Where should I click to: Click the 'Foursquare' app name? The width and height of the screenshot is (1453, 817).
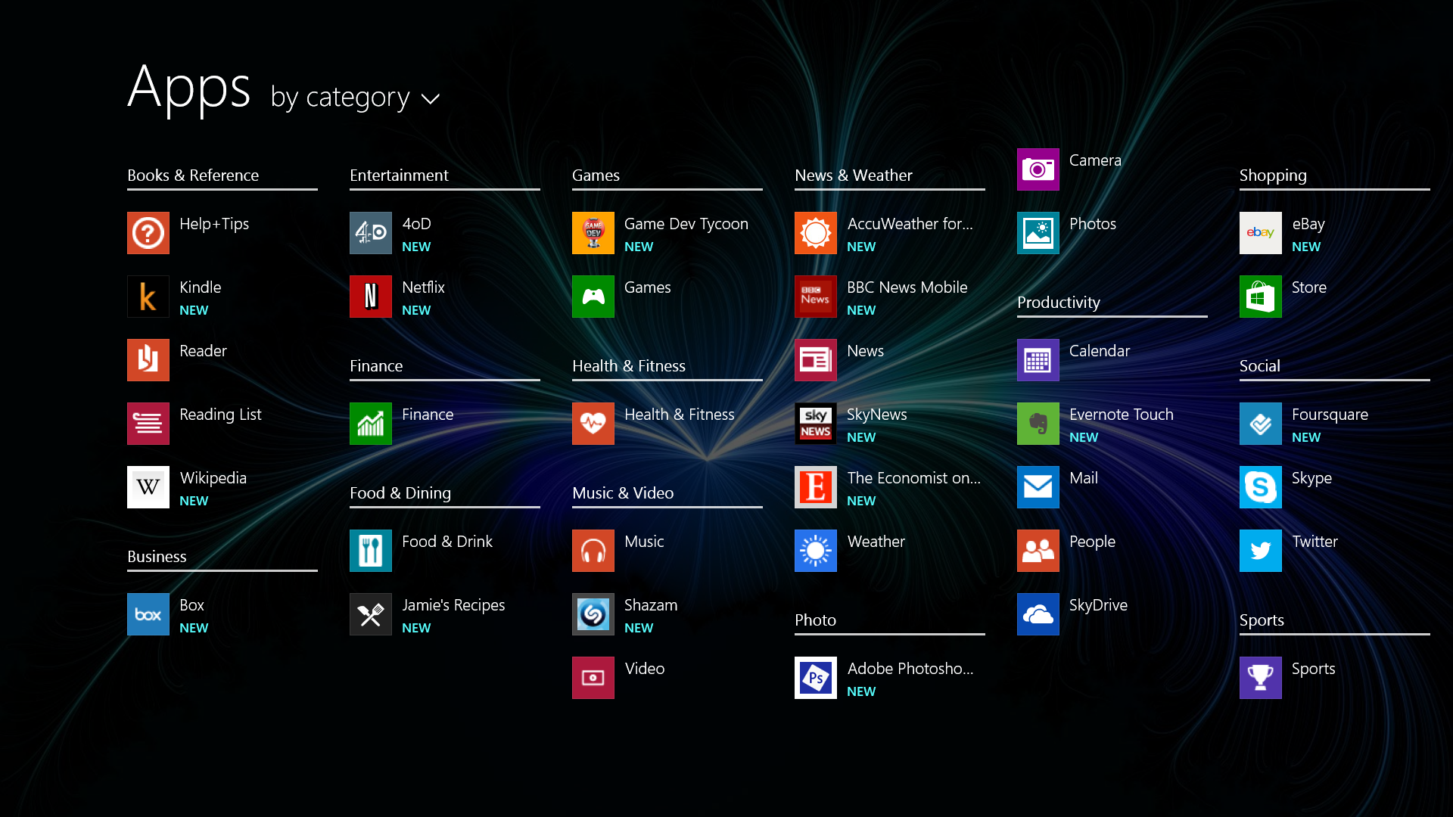[x=1330, y=415]
